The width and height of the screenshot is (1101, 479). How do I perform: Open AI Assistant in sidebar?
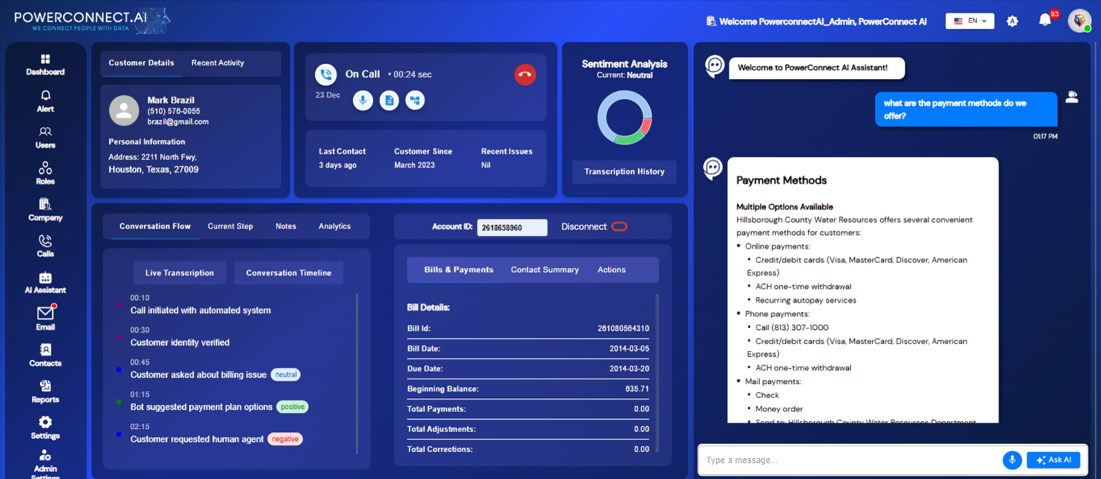pyautogui.click(x=45, y=283)
